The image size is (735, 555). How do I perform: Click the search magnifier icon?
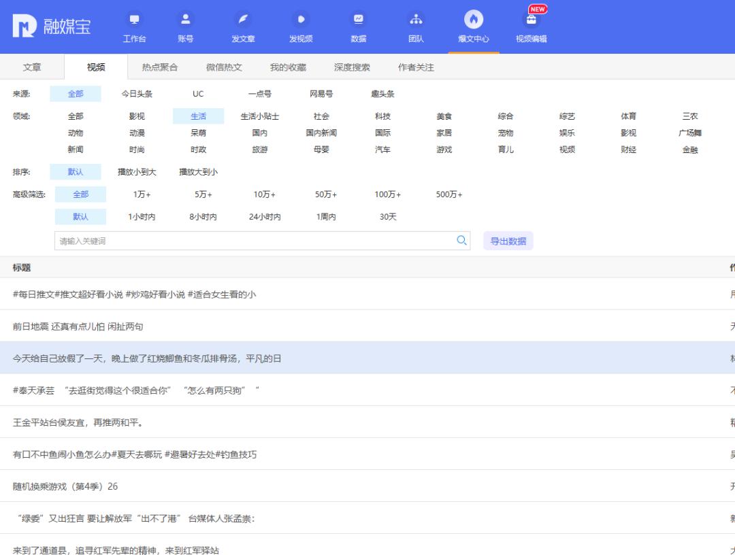[462, 241]
